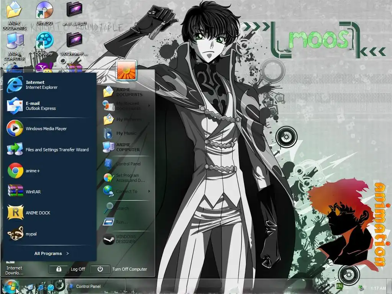Open the mypal raccoon browser

[49, 234]
